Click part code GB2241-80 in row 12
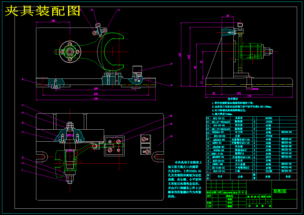 pyautogui.click(x=218, y=132)
